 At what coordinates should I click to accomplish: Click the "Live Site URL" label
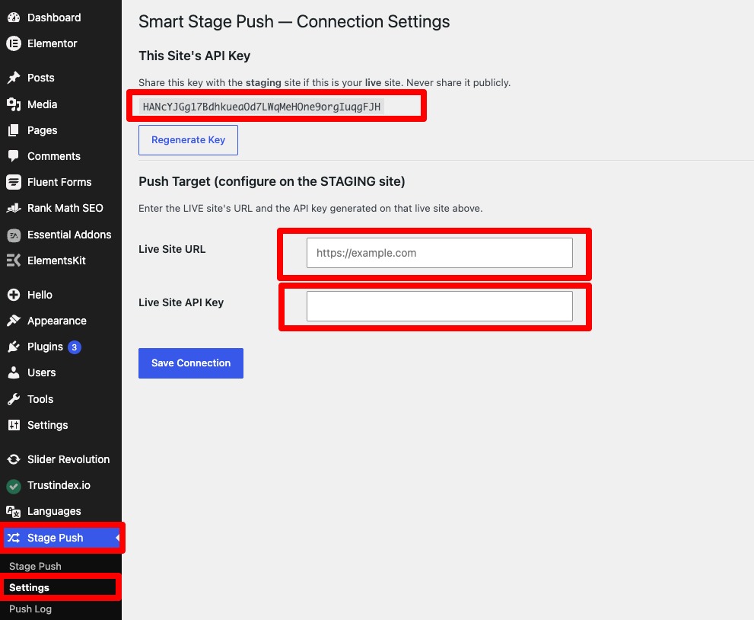click(172, 249)
